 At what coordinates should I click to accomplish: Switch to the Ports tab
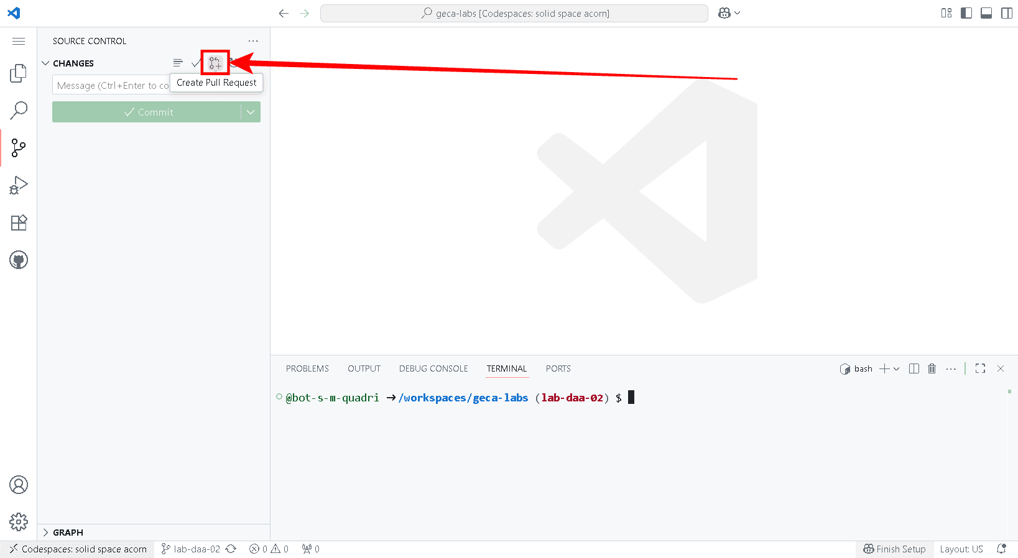tap(558, 368)
